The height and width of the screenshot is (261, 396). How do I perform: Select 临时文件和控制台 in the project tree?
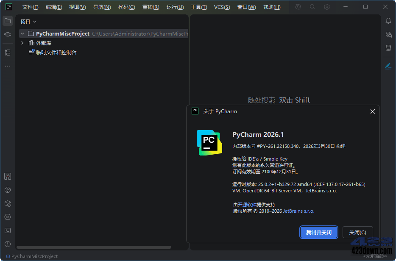click(56, 52)
